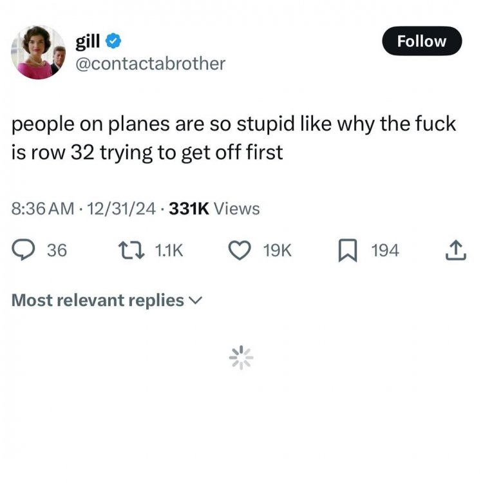Click the 36 replies count

coord(57,251)
